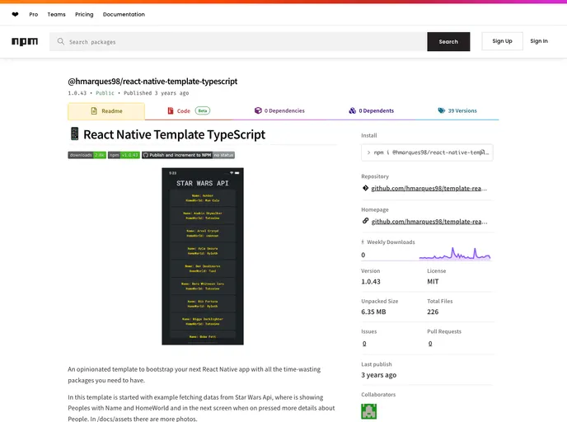Click the React Native Template TypeScript heading
567x422 pixels.
(174, 134)
